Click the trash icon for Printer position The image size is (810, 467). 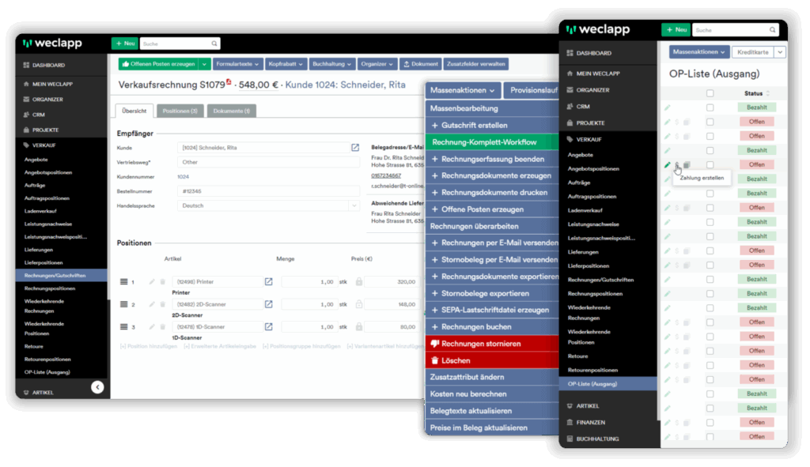coord(163,281)
